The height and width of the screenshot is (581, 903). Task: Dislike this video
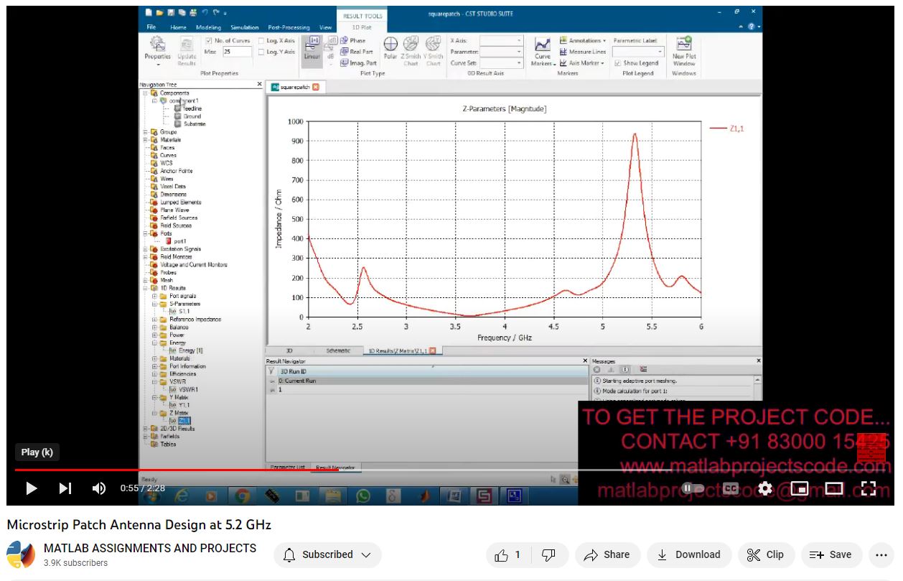(x=548, y=554)
